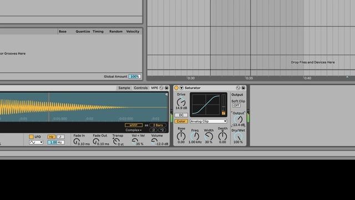Click the 1.00 Hz LFO rate field
355x200 pixels.
point(56,142)
